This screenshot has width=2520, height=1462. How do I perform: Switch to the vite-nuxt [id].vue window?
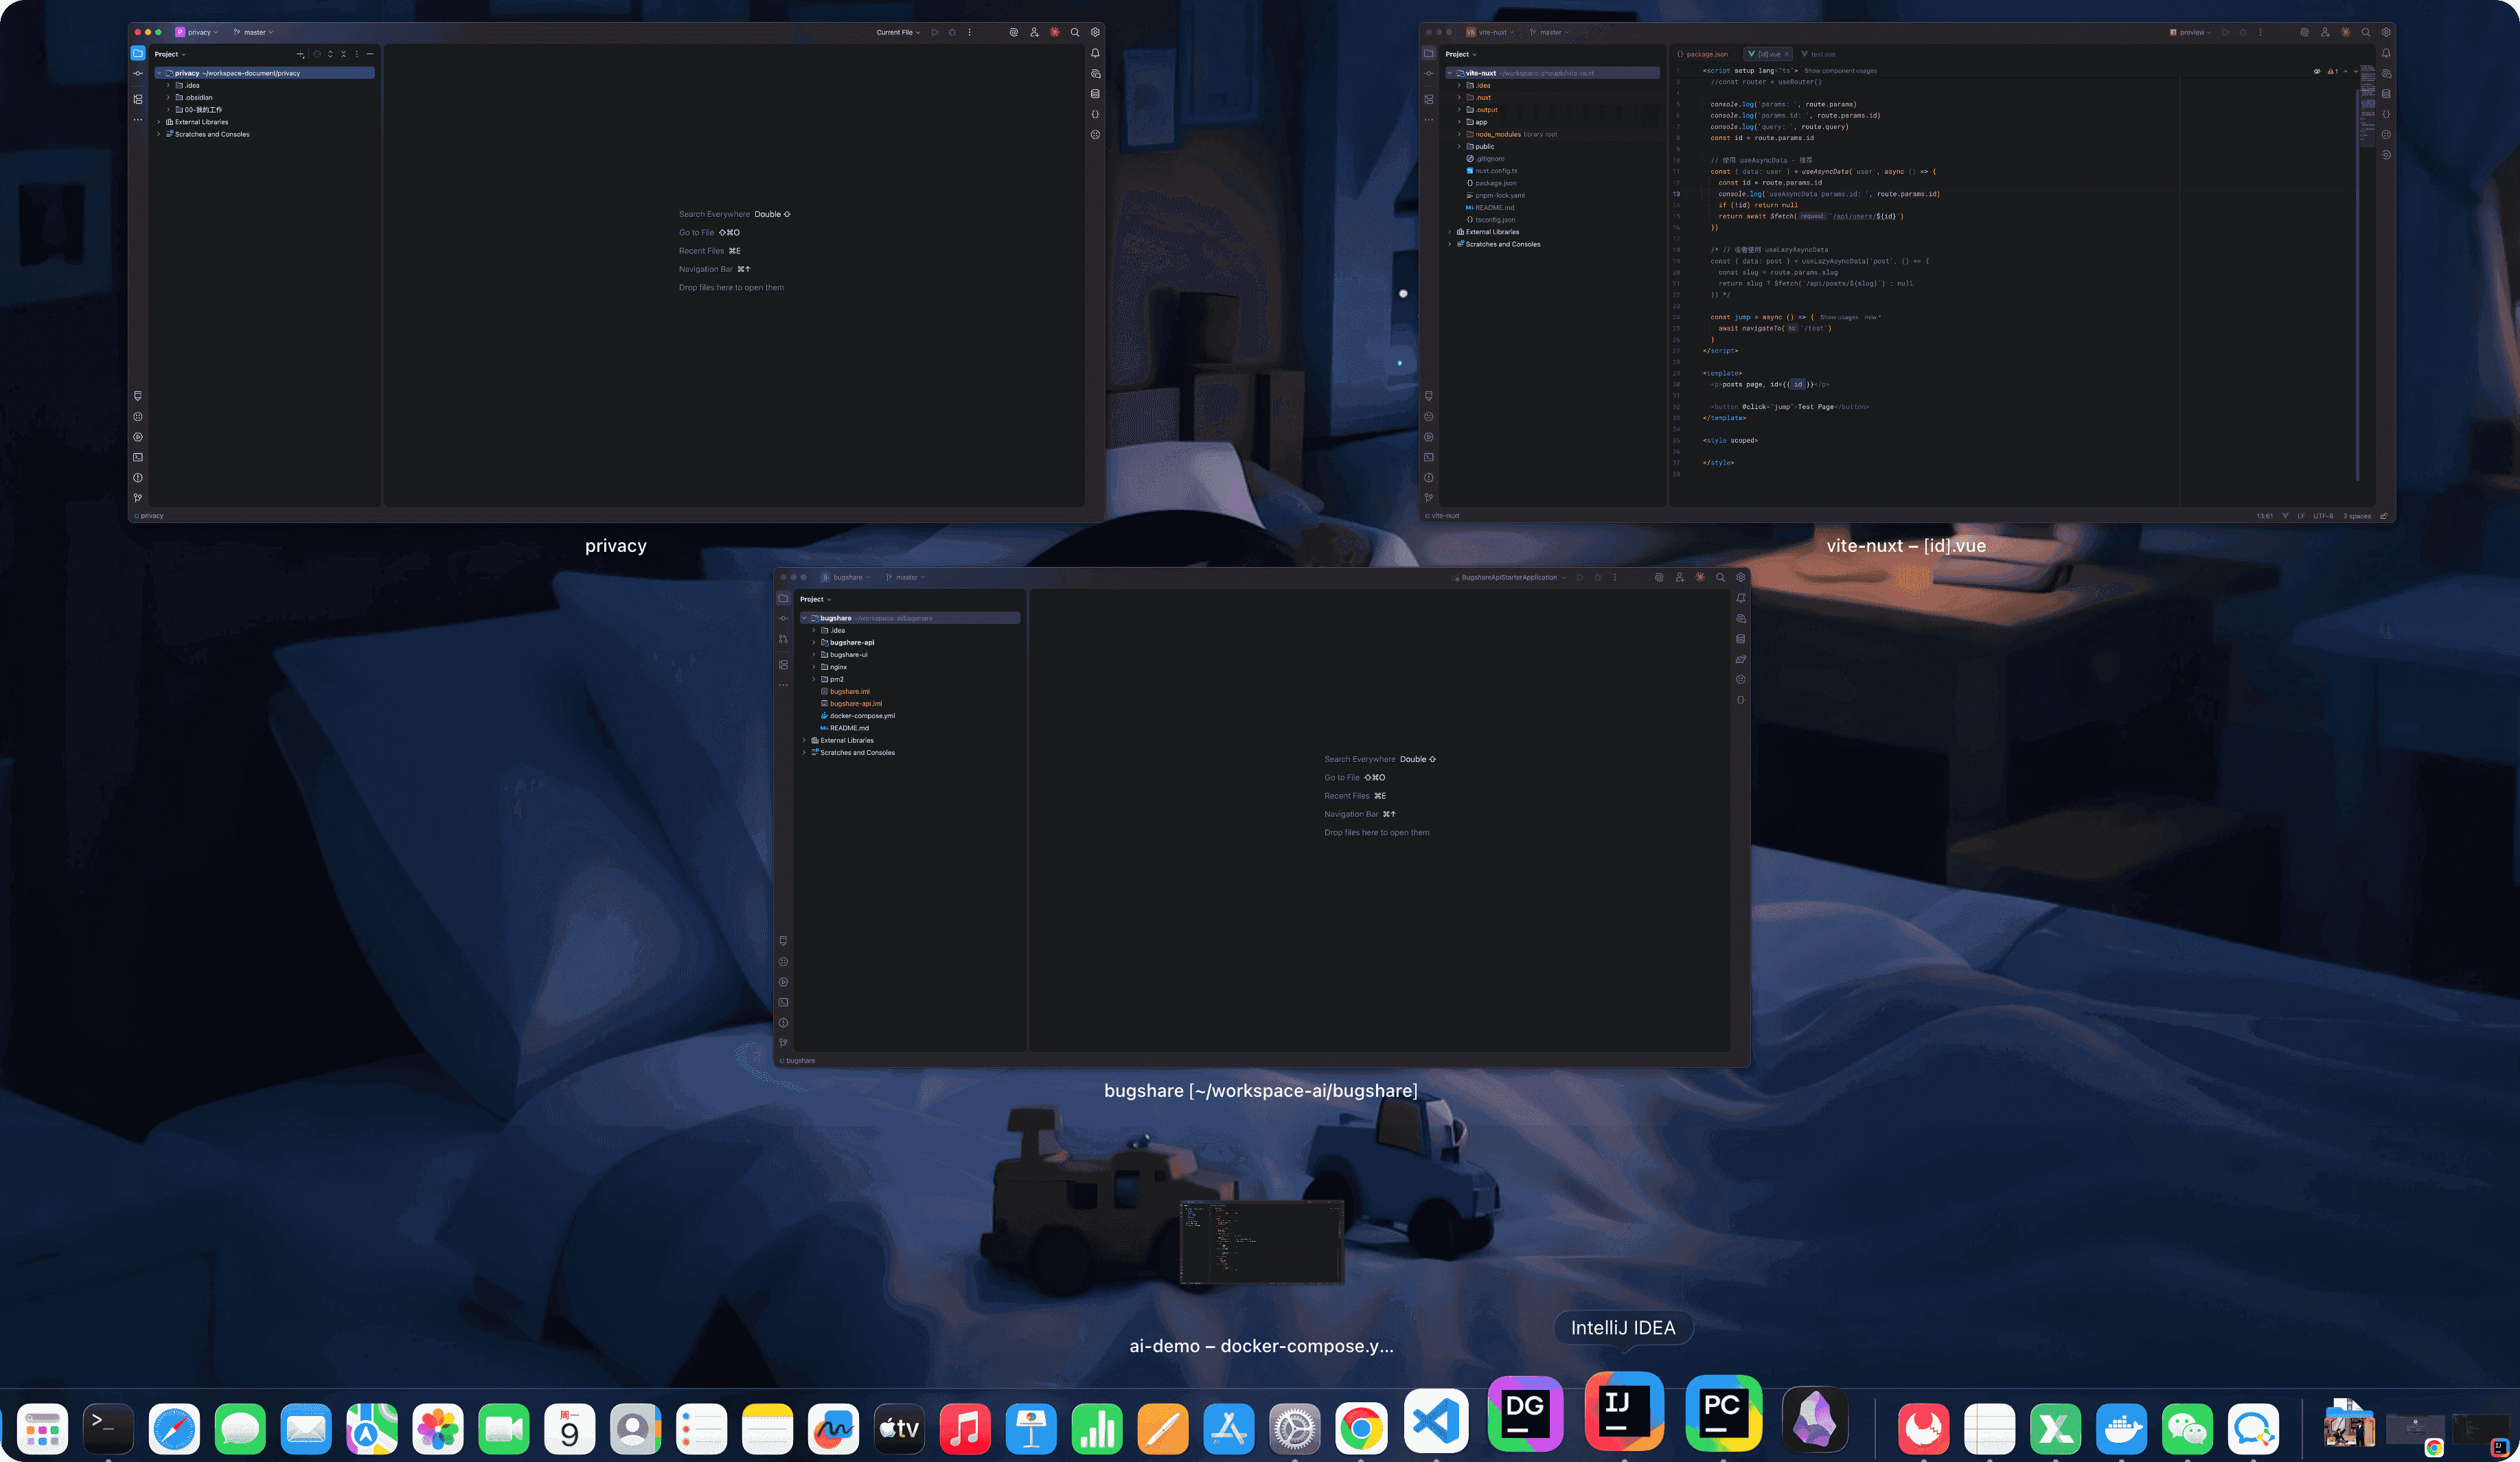click(1906, 272)
